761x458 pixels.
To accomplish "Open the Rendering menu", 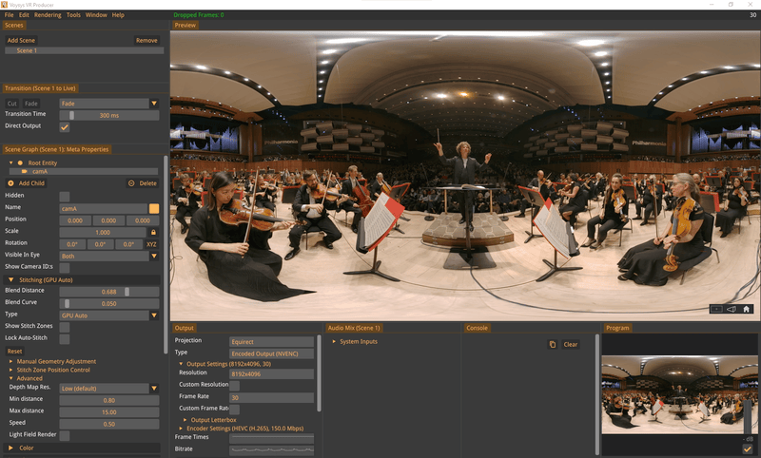I will coord(48,15).
